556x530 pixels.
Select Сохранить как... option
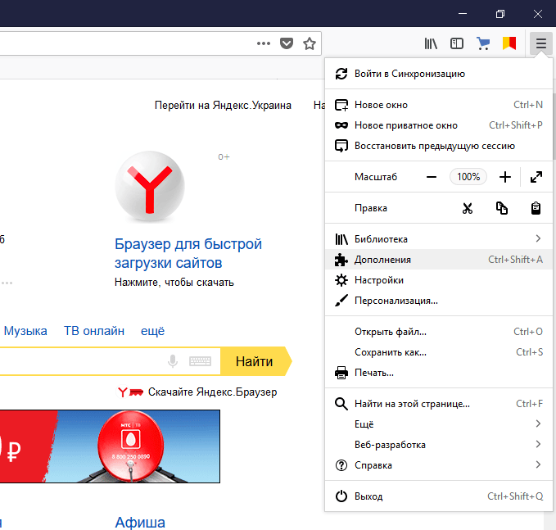click(439, 352)
